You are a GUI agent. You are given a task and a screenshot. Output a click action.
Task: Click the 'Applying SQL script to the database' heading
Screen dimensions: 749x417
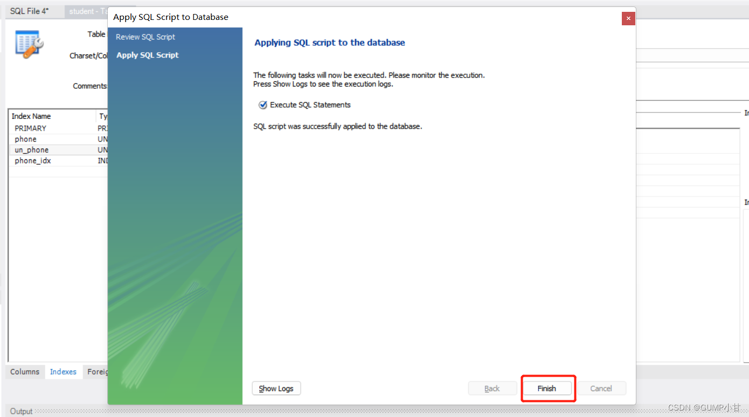[330, 43]
